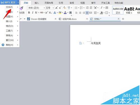
Task: Align text left
Action: tap(76, 13)
